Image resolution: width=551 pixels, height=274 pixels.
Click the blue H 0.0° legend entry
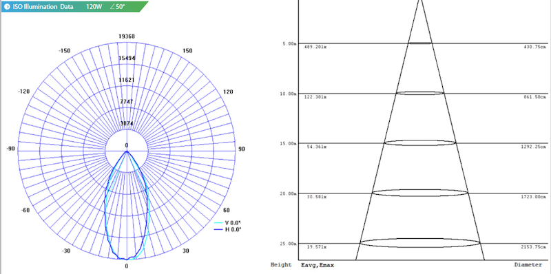click(x=228, y=229)
